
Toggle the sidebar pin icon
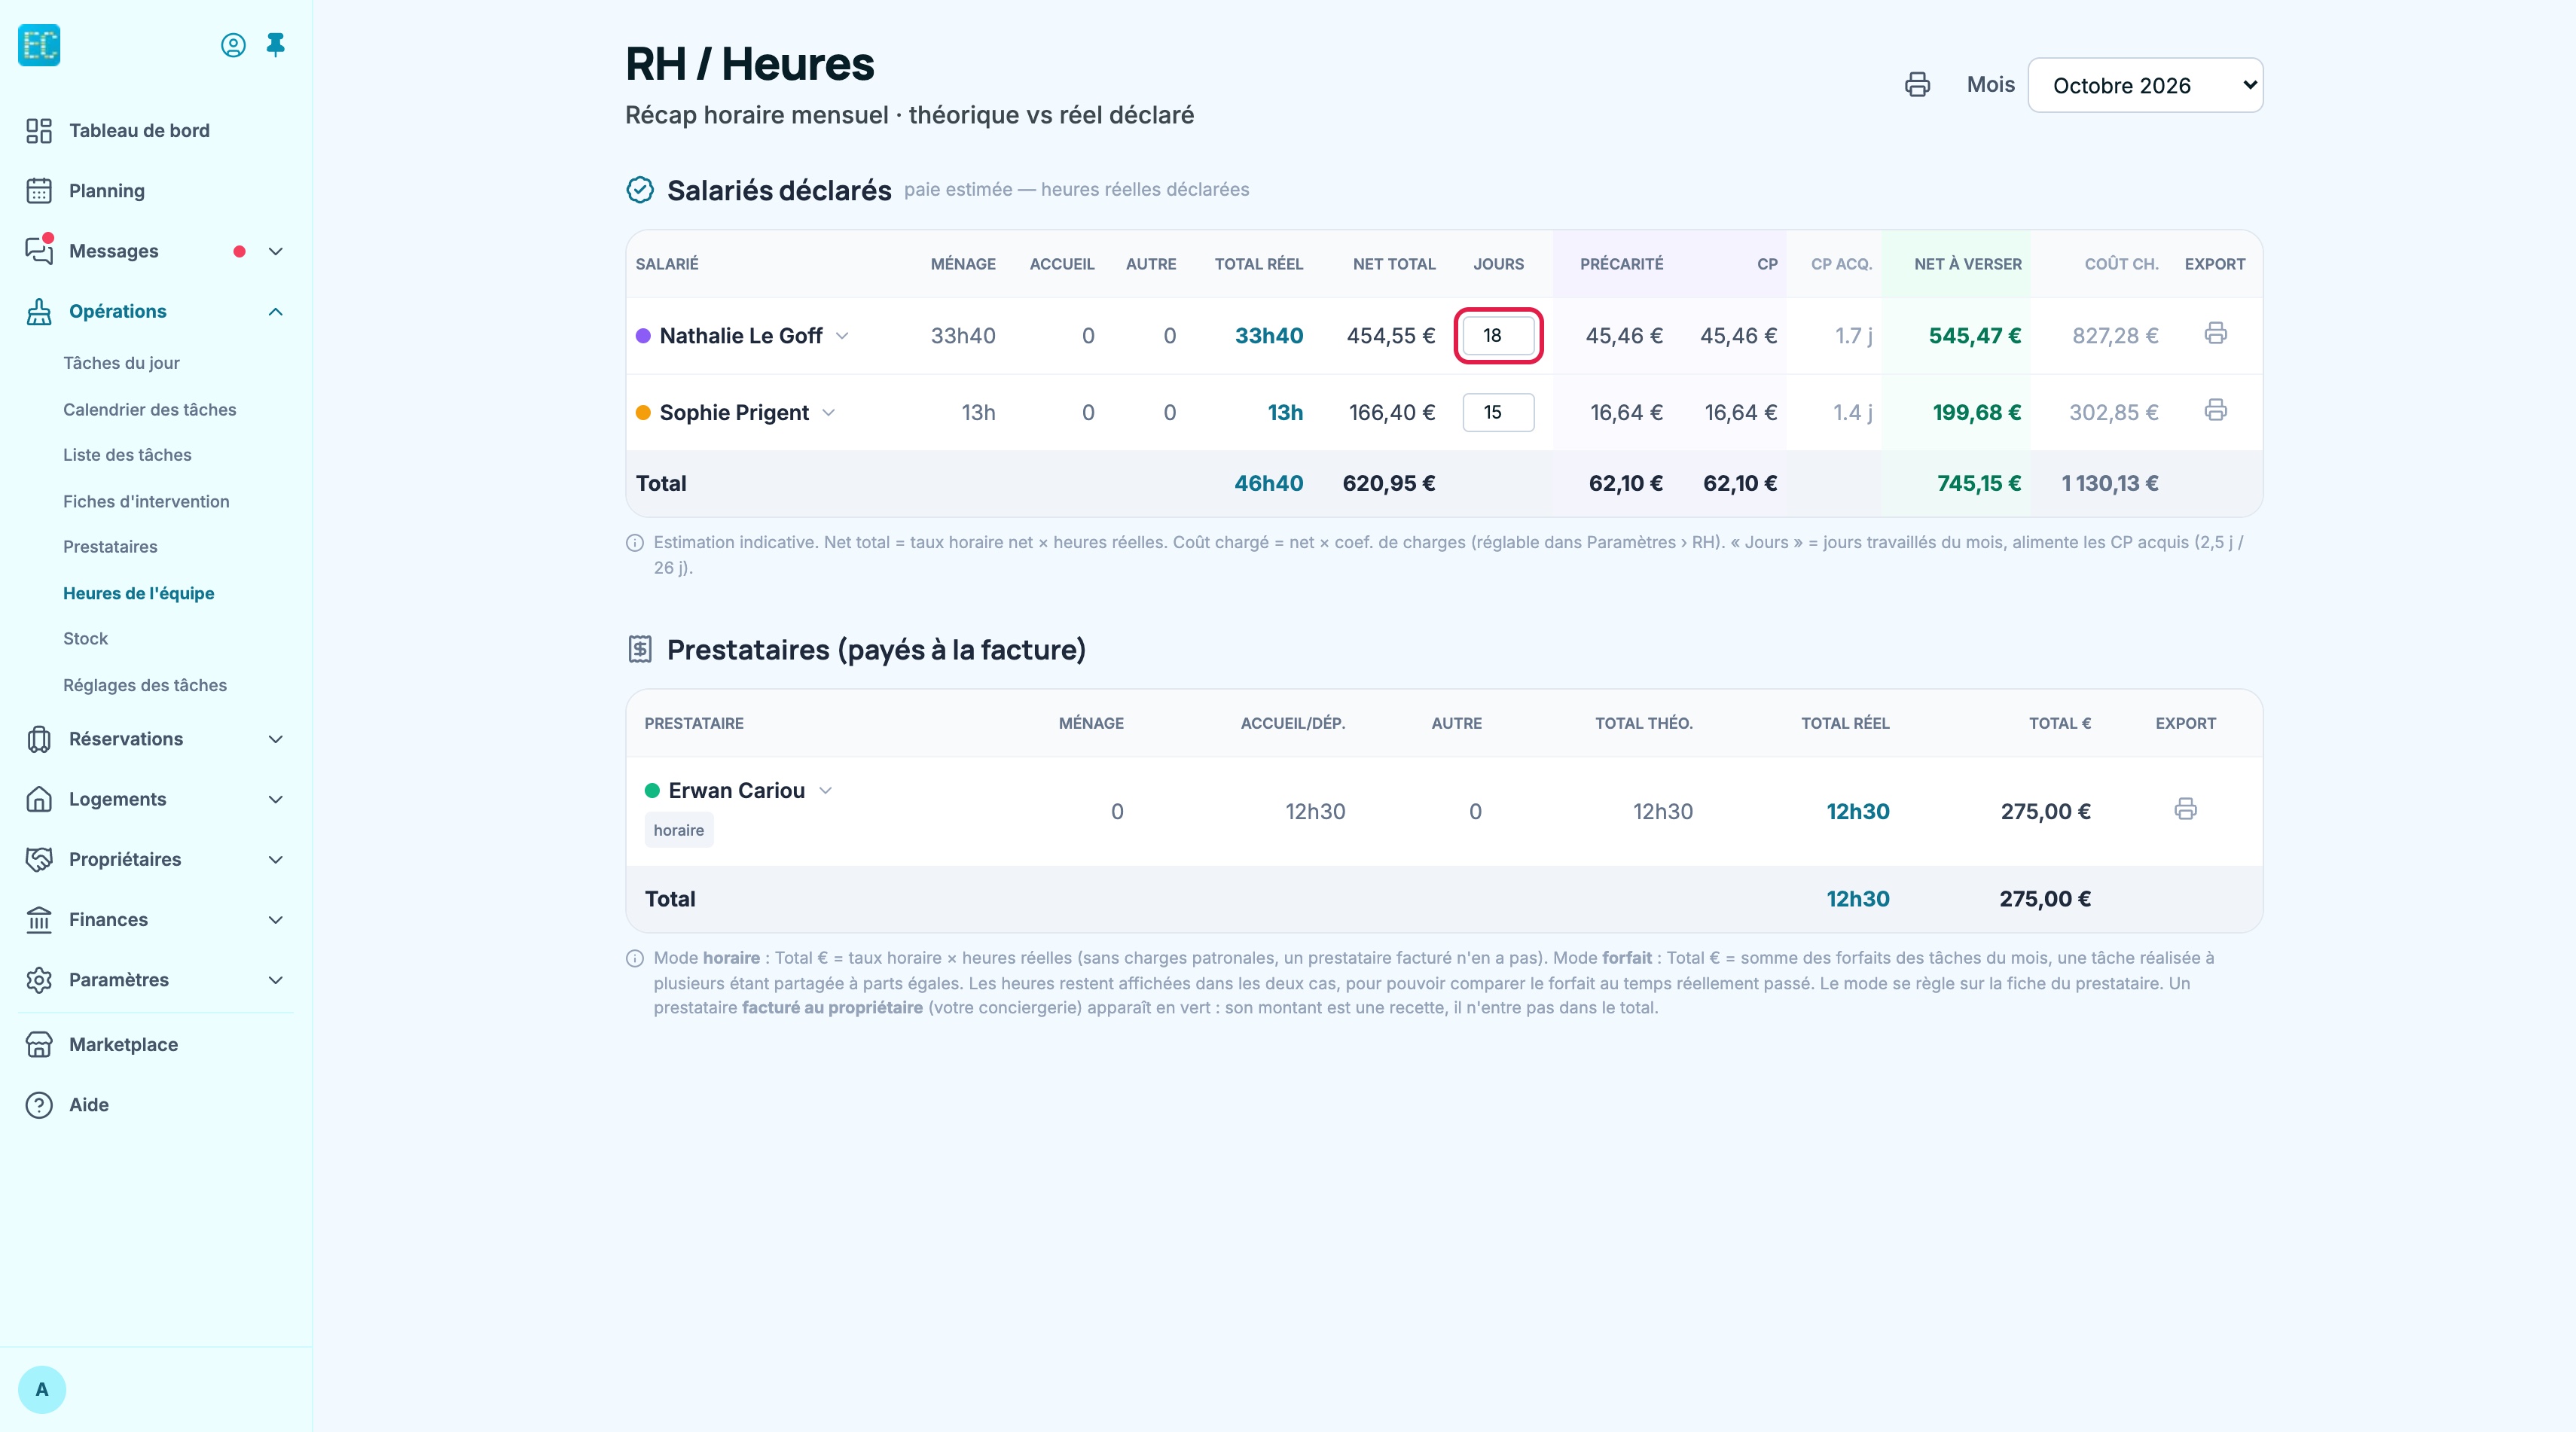click(276, 45)
